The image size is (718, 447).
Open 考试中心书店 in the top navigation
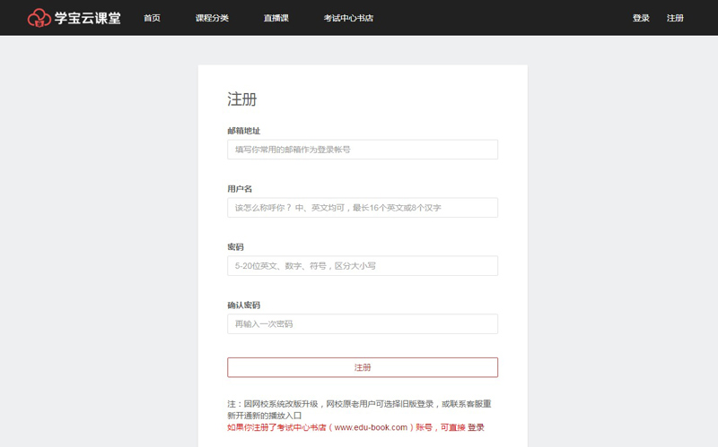pyautogui.click(x=348, y=18)
